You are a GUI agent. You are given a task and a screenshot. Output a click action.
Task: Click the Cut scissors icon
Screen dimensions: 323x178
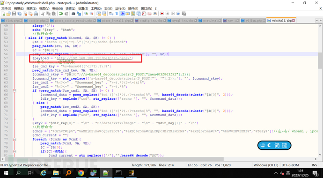(x=43, y=14)
